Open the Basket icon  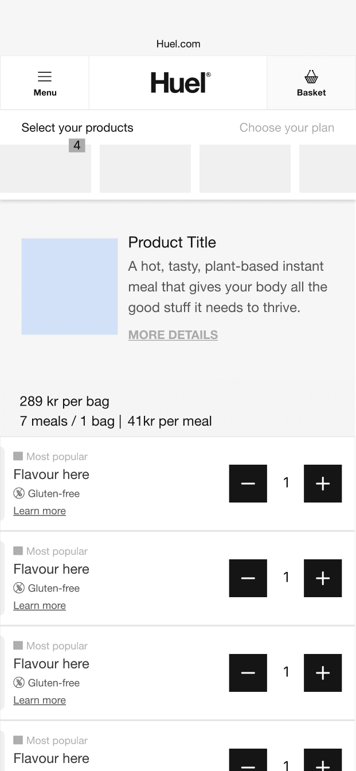tap(311, 83)
